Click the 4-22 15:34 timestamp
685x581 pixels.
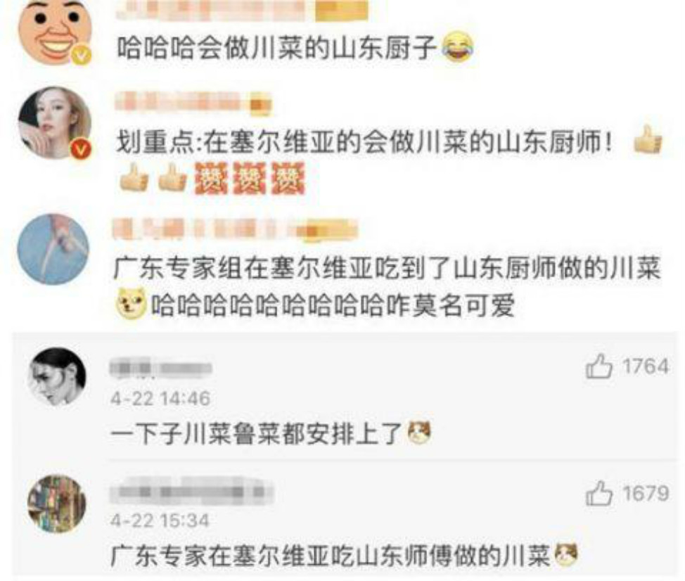[160, 521]
